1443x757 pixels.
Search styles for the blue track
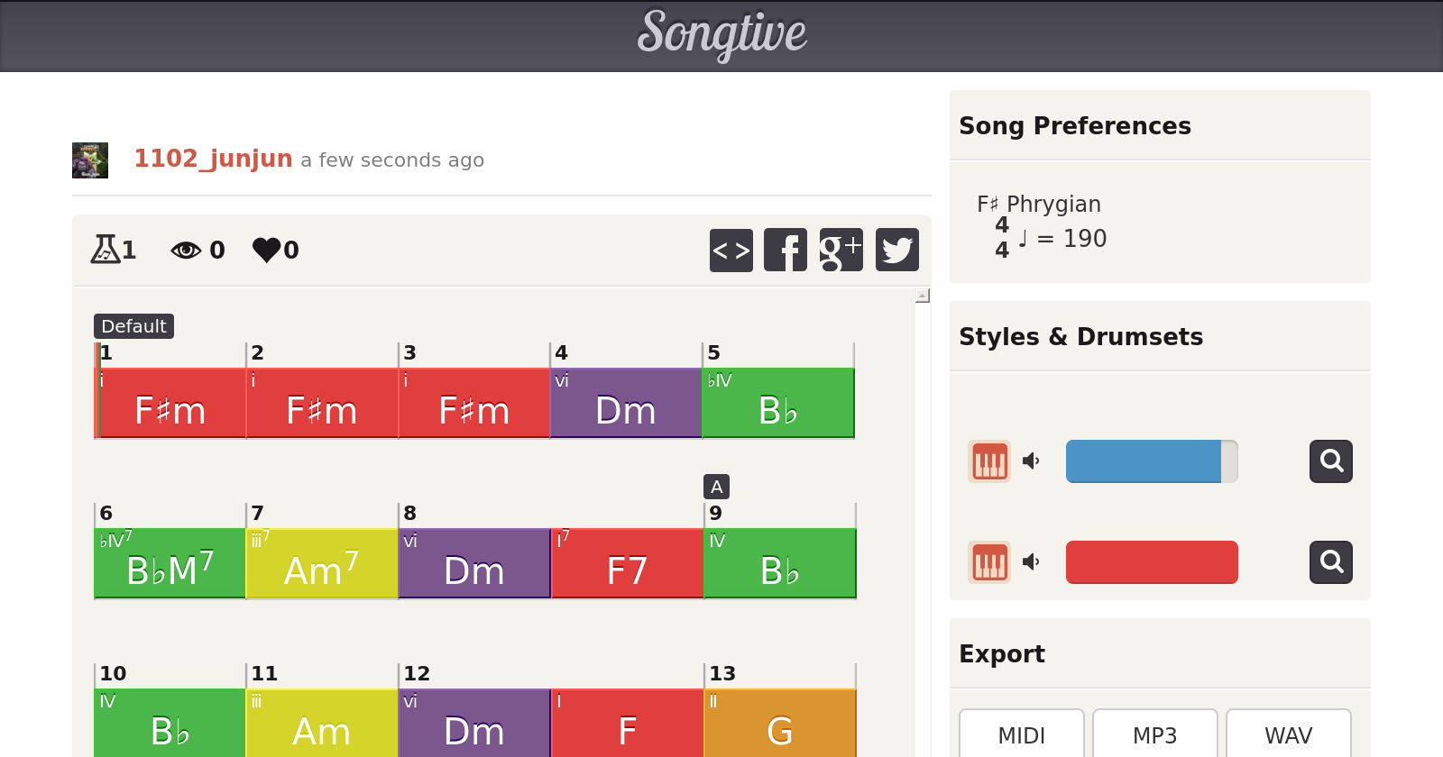pyautogui.click(x=1331, y=461)
